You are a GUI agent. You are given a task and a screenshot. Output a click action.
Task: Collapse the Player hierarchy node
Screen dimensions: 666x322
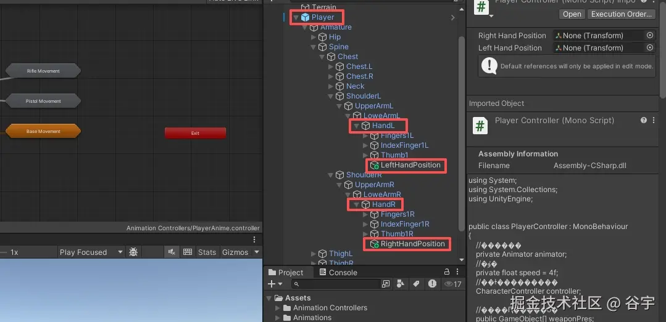pos(296,17)
